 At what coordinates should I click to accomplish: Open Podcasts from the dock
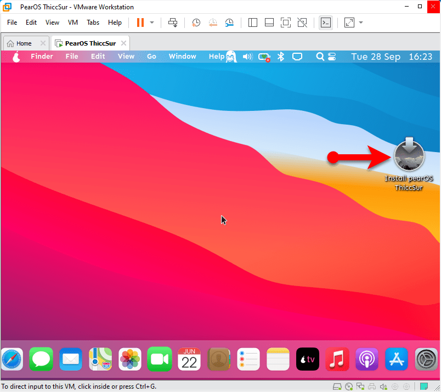(367, 359)
